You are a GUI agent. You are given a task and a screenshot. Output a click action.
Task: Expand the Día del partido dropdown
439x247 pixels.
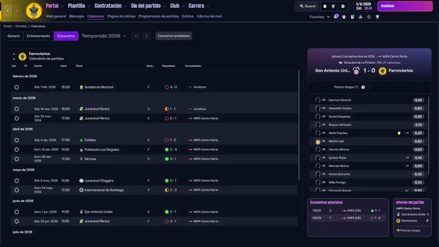coord(165,6)
